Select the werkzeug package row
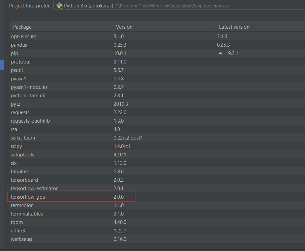 [x=21, y=239]
